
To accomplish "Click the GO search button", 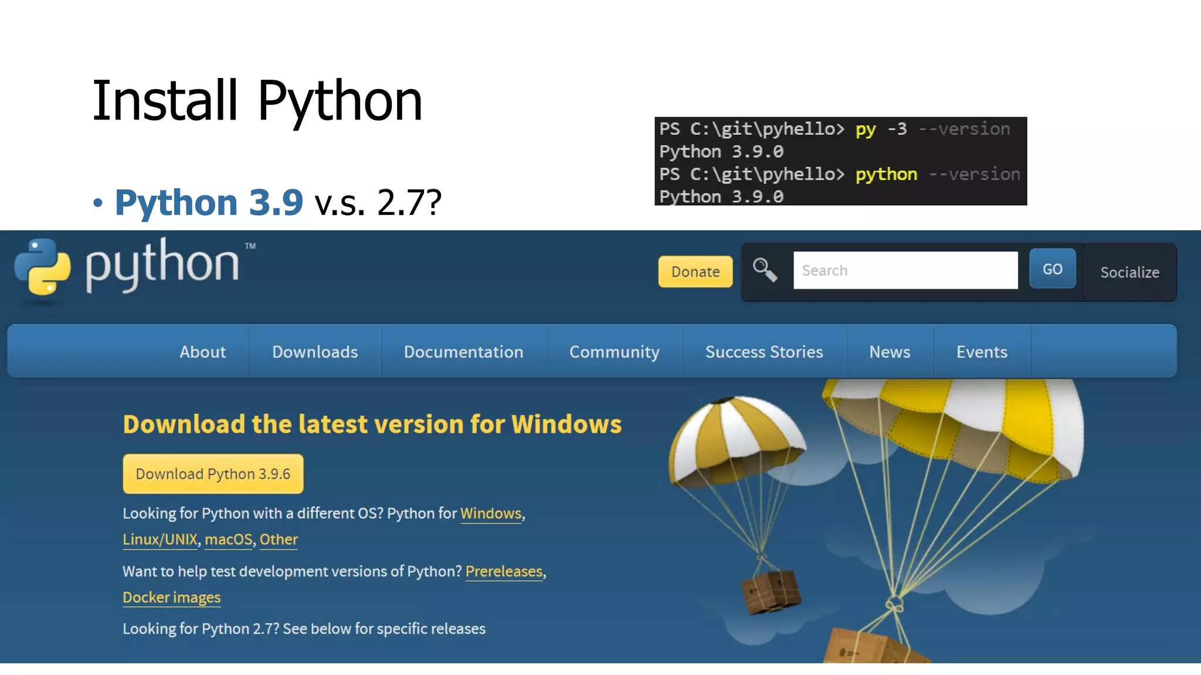I will click(x=1053, y=269).
